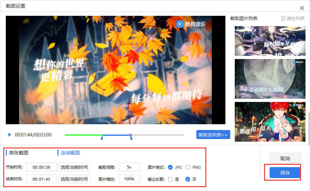Select 否 for 输出长图
Viewport: 310px width, 191px height.
click(x=188, y=179)
